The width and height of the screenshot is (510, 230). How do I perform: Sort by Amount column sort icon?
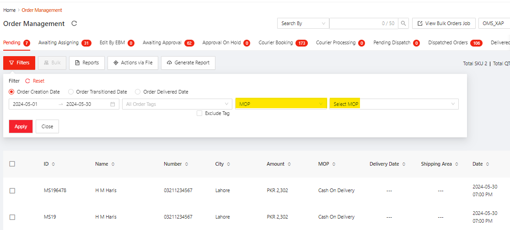(x=289, y=164)
